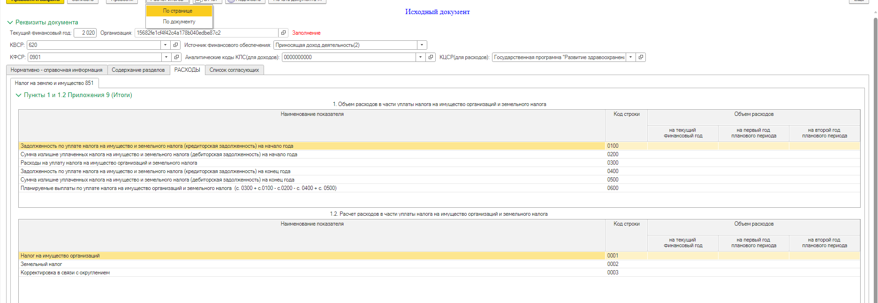The height and width of the screenshot is (303, 878).
Task: Click into the Текущий финансовый год field
Action: point(85,33)
